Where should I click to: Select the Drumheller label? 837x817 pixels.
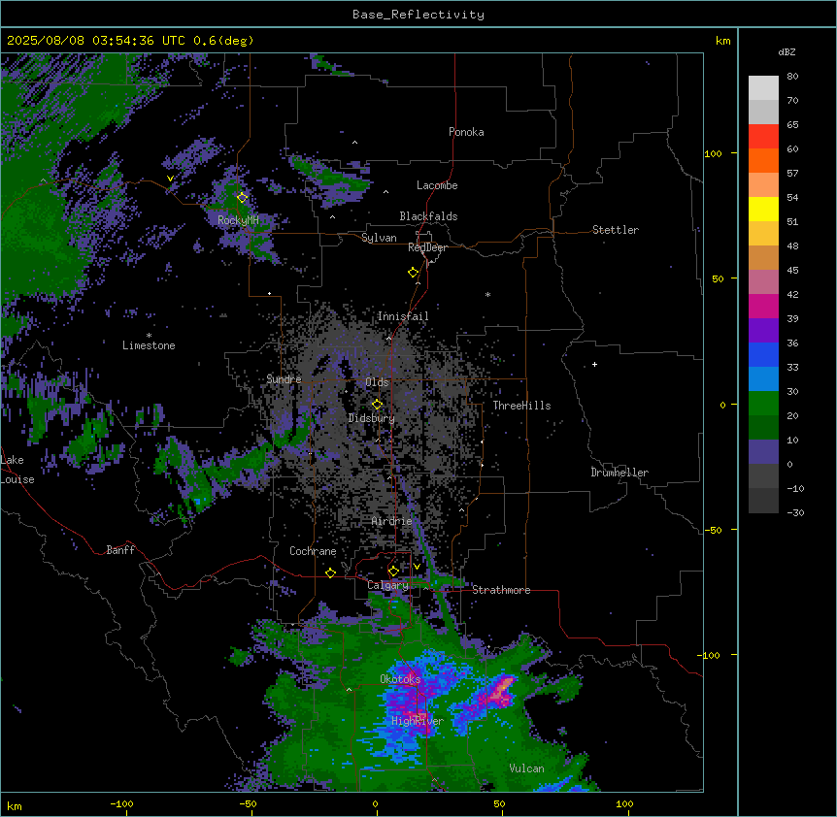(619, 473)
